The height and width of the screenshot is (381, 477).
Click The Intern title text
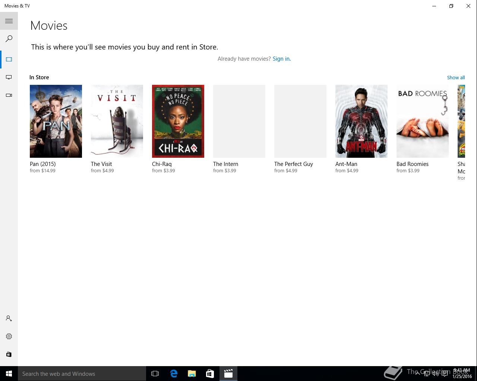point(225,164)
